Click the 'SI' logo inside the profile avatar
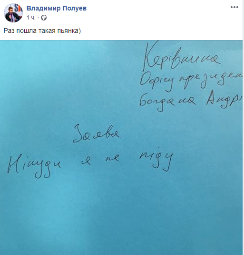Screen dimensions: 244x255 pyautogui.click(x=19, y=8)
